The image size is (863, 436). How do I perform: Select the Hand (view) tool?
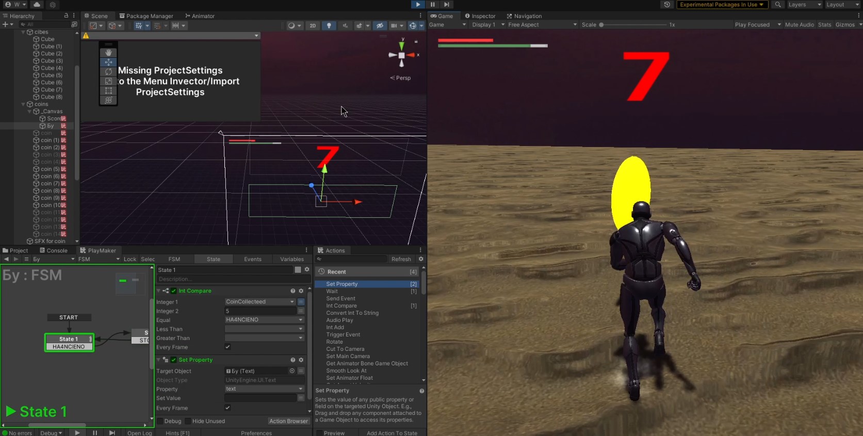[108, 53]
